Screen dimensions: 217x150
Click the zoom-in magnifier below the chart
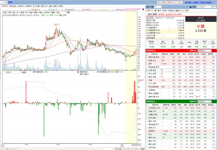(x=120, y=149)
